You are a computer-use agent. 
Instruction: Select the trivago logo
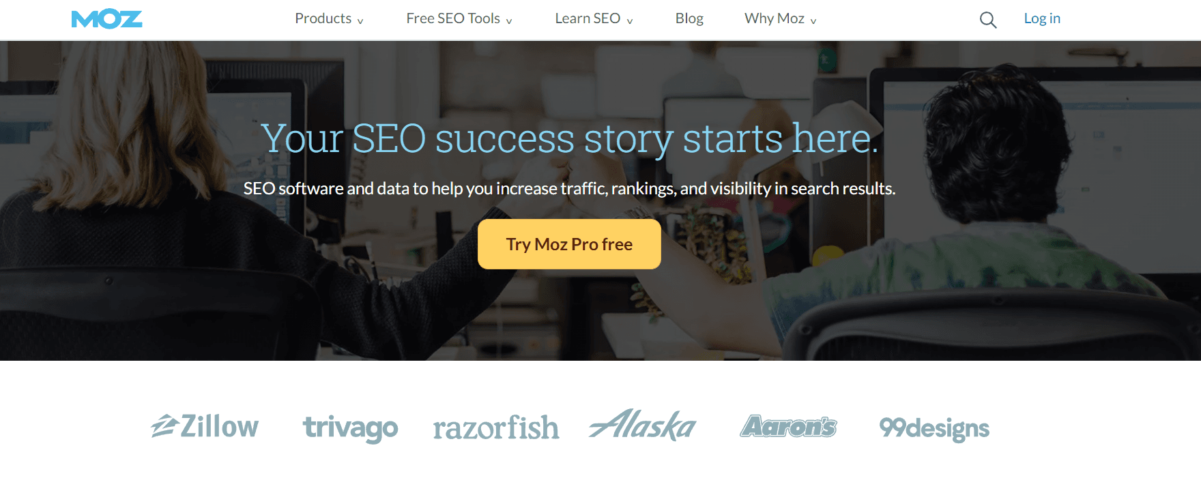[350, 428]
